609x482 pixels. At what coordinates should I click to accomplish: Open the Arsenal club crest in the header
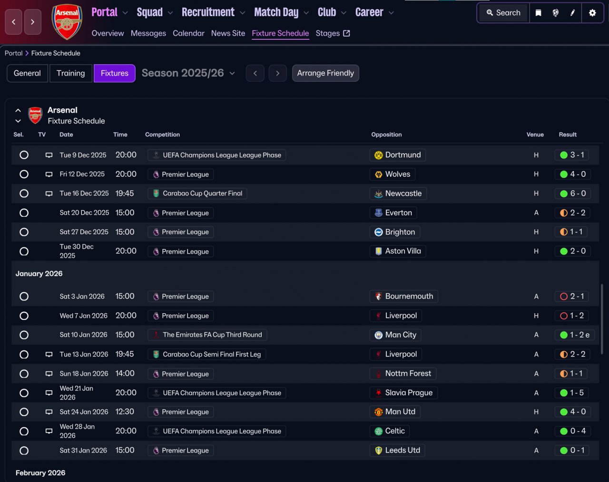point(67,22)
